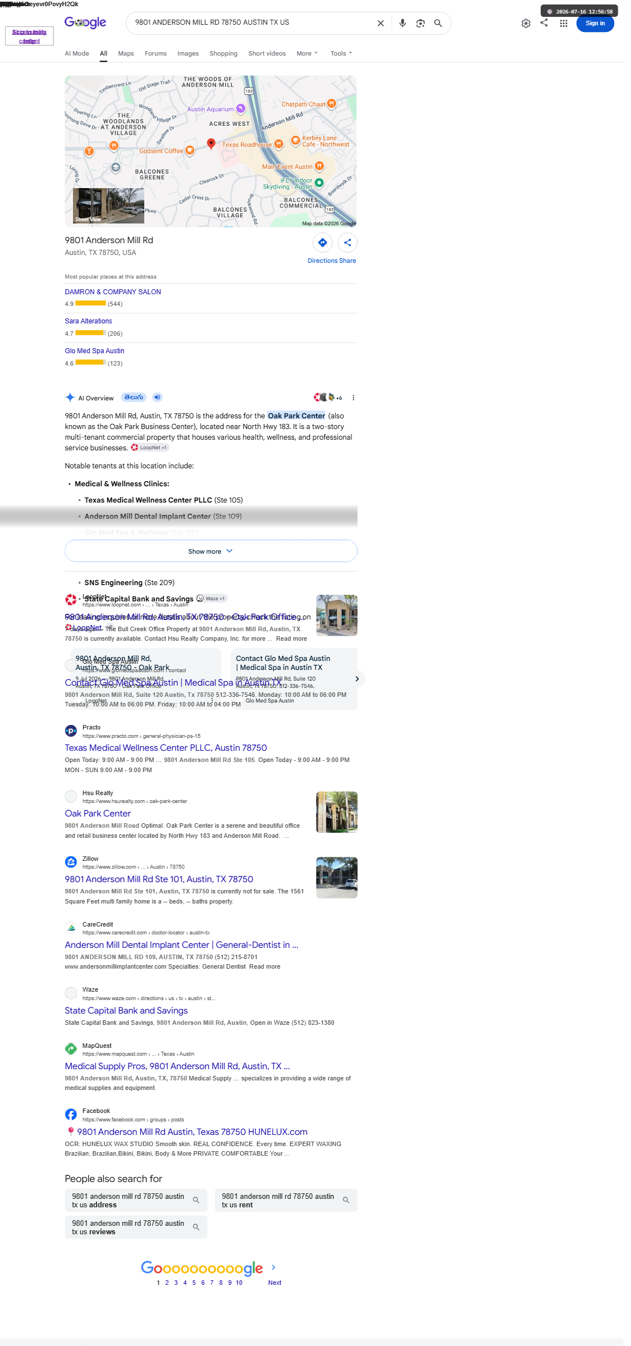Screen dimensions: 631x1346
Task: Open the Google apps grid icon
Action: pyautogui.click(x=564, y=23)
